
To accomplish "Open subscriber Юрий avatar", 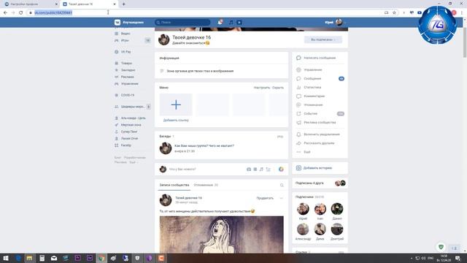I will point(303,209).
